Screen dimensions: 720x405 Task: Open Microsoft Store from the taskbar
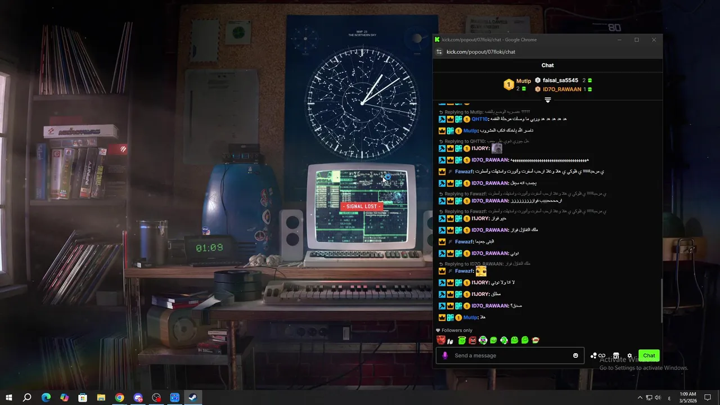click(x=83, y=398)
